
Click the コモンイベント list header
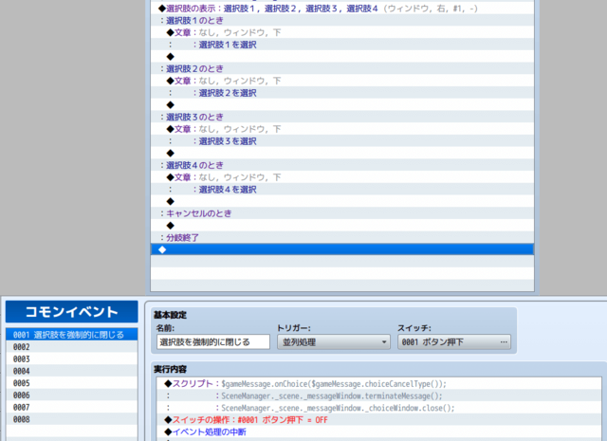click(72, 312)
